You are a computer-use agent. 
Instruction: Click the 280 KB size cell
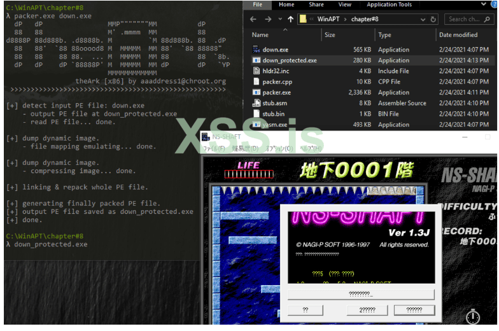[x=362, y=60]
